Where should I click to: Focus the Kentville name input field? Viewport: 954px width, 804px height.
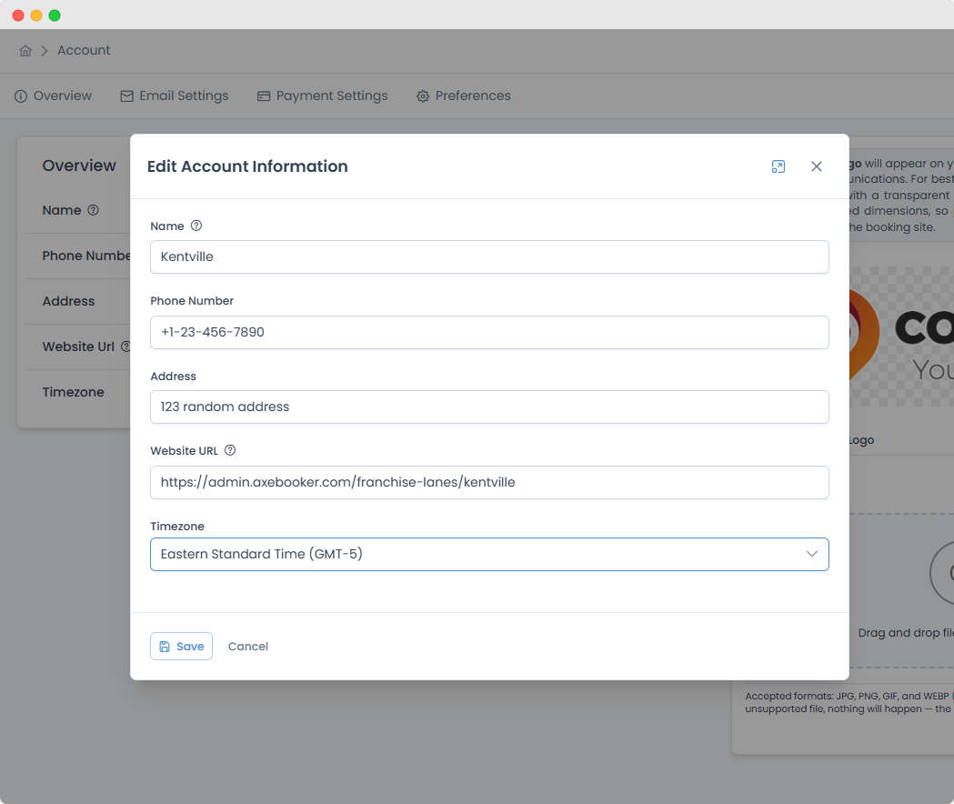tap(489, 256)
